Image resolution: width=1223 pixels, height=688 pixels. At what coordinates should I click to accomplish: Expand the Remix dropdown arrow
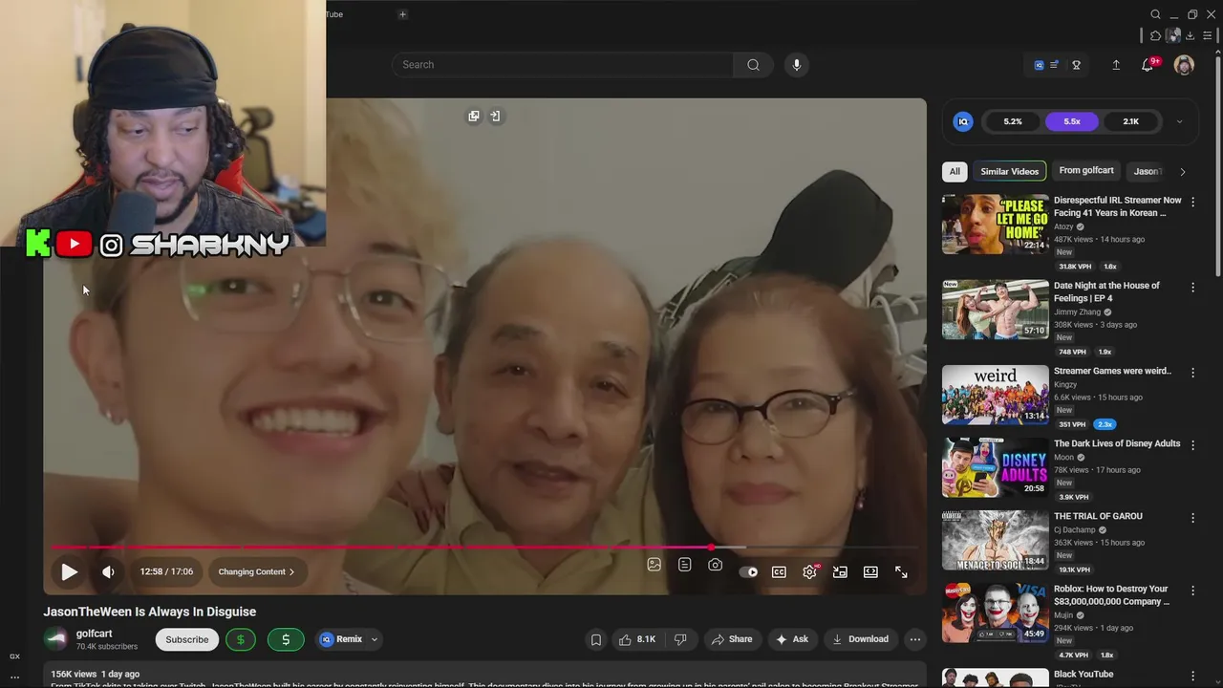(x=375, y=639)
